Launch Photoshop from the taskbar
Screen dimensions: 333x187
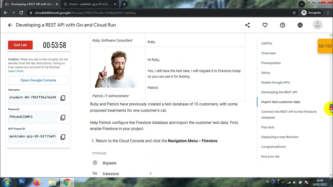click(22, 182)
